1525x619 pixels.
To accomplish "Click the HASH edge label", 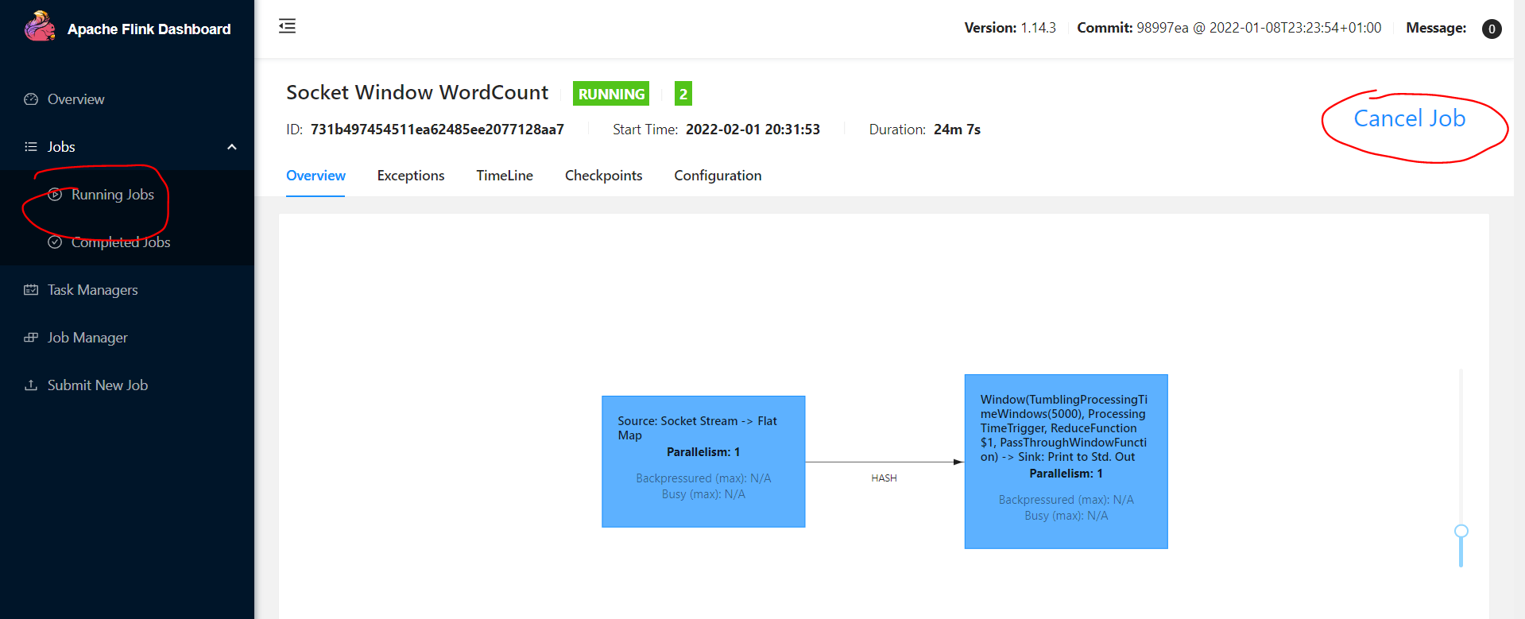I will tap(884, 478).
